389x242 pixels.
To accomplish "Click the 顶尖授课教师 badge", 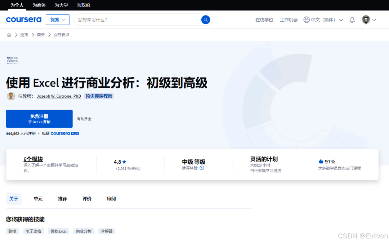I will (99, 96).
